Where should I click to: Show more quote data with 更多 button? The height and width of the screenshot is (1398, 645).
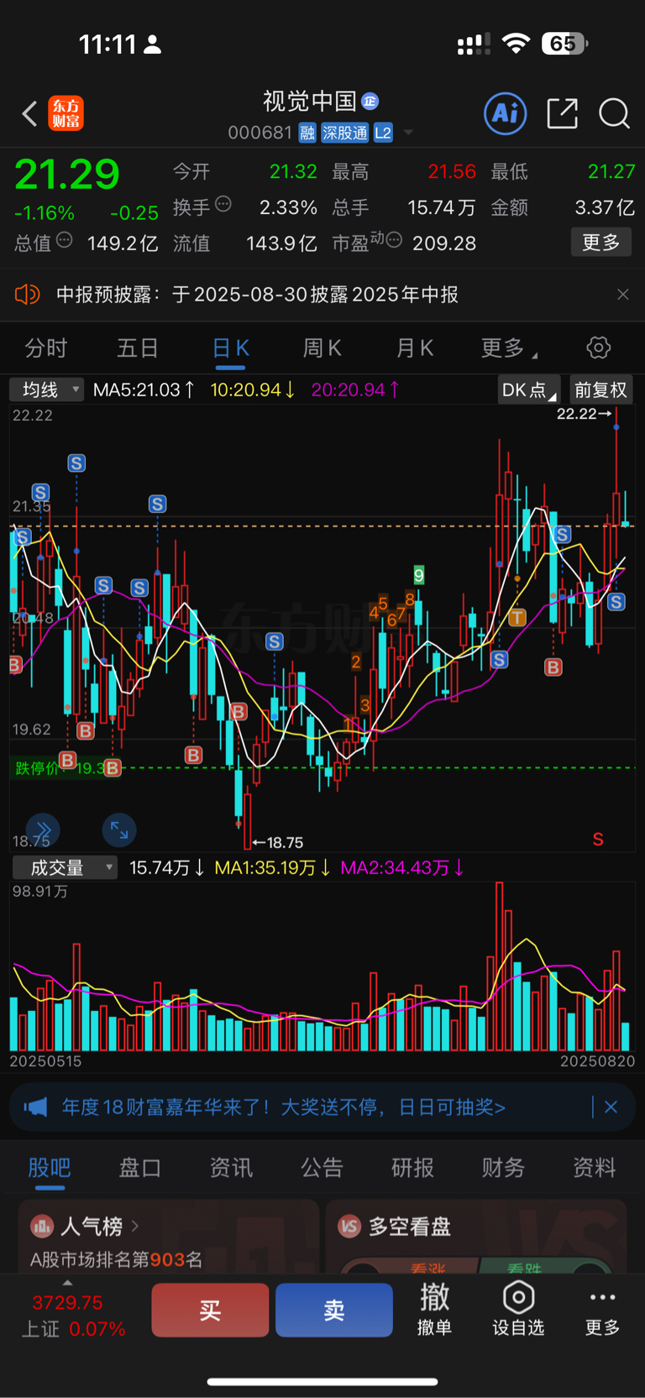[x=601, y=243]
